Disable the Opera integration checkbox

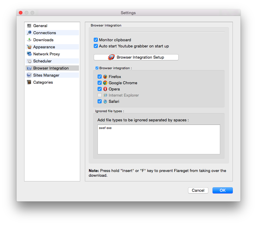click(x=100, y=89)
